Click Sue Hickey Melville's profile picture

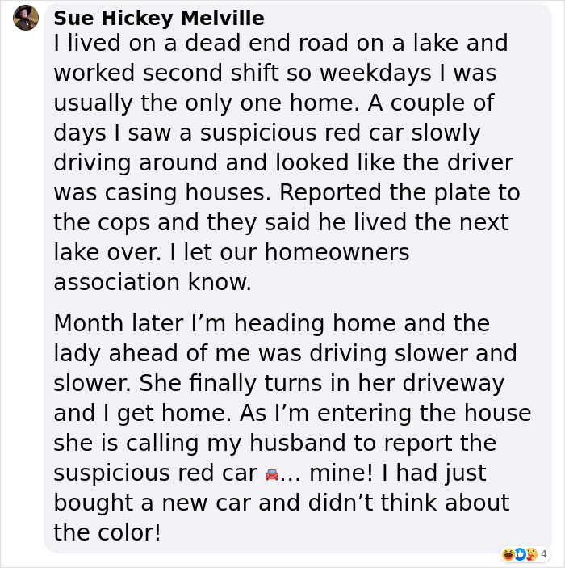[x=26, y=18]
